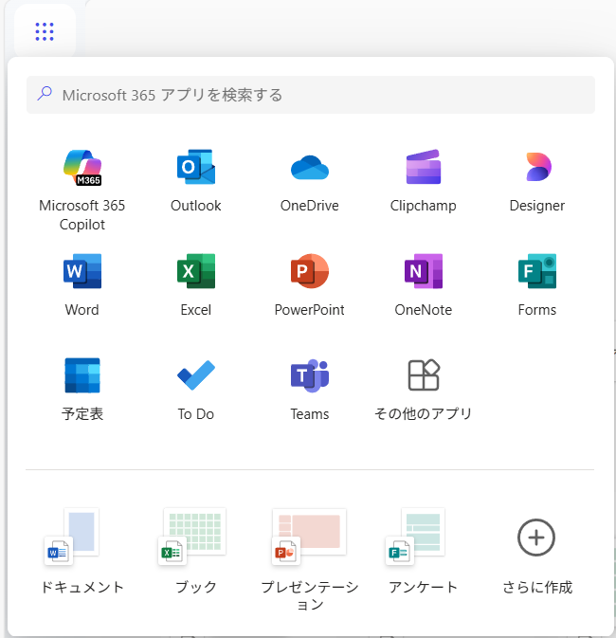Create a new Excel ブック
616x638 pixels.
196,552
